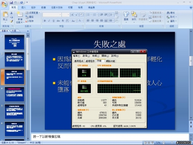193x145 pixels.
Task: Switch to the Design ribbon tab
Action: (x=33, y=8)
